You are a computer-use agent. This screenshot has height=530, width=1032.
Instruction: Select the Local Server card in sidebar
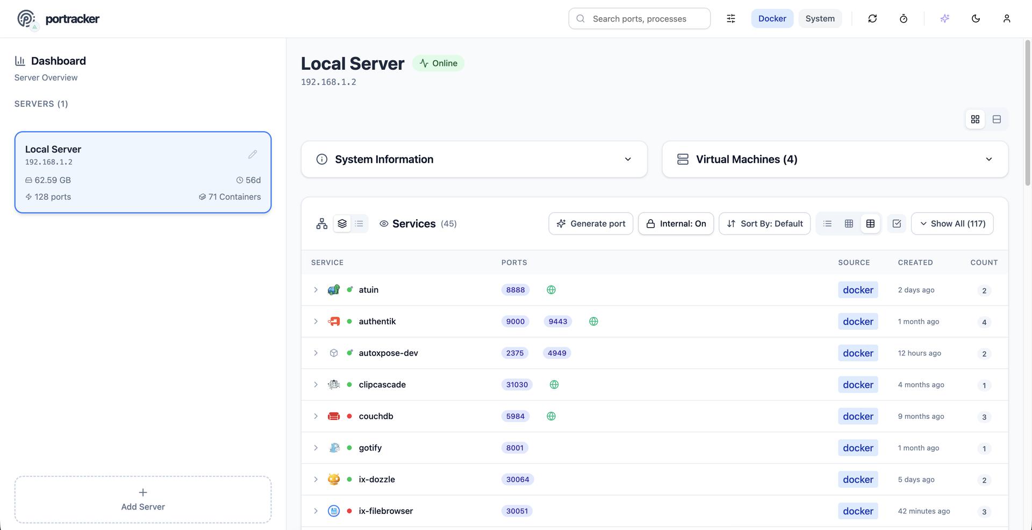coord(143,172)
